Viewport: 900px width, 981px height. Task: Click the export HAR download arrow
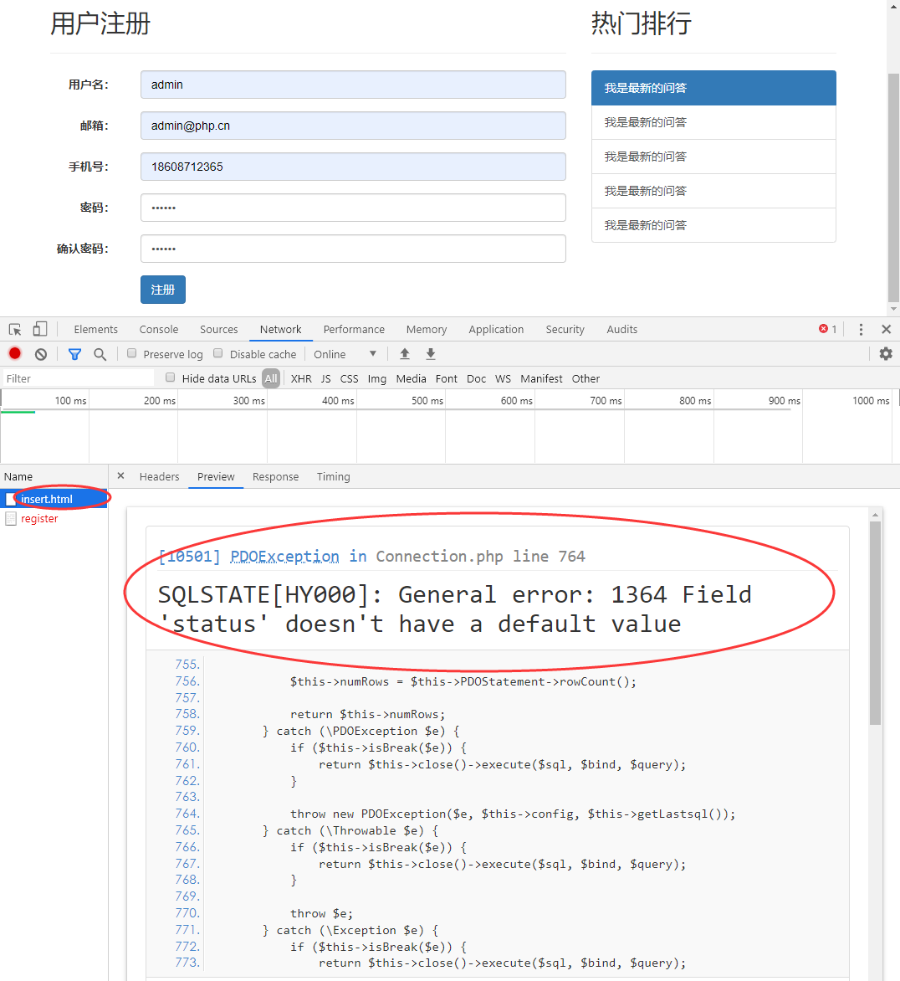[x=431, y=354]
